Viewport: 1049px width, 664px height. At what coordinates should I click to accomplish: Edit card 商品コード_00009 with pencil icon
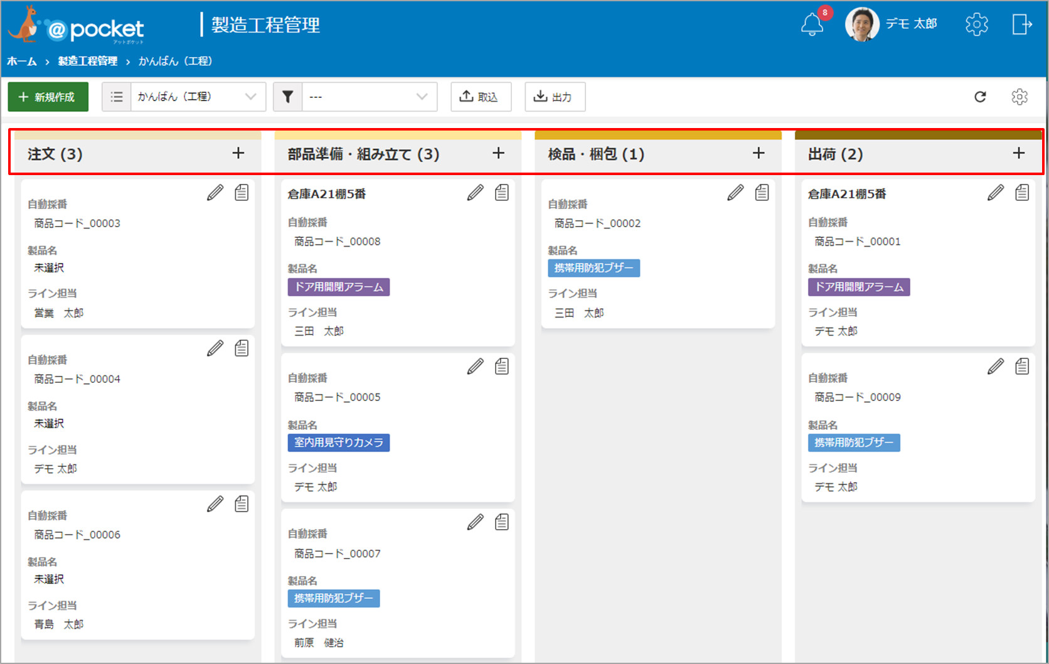click(996, 367)
